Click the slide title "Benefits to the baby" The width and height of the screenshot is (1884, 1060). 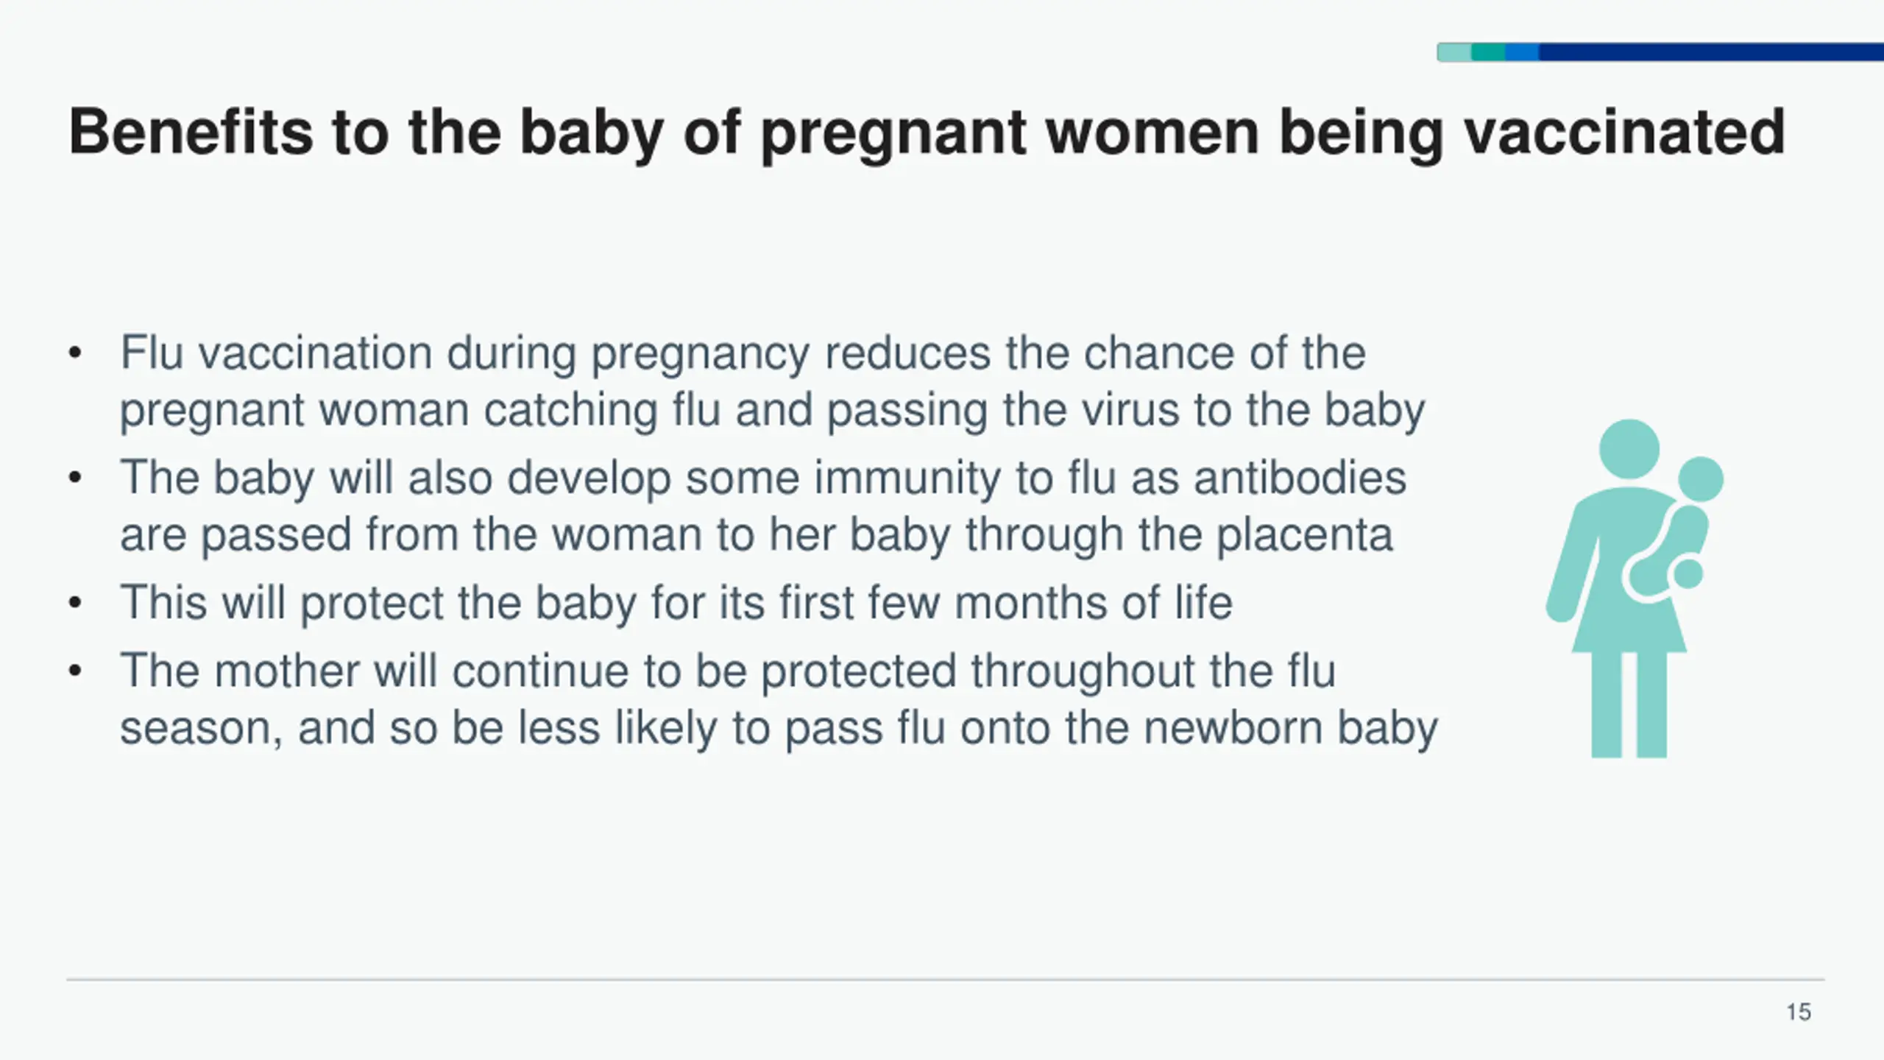click(926, 132)
